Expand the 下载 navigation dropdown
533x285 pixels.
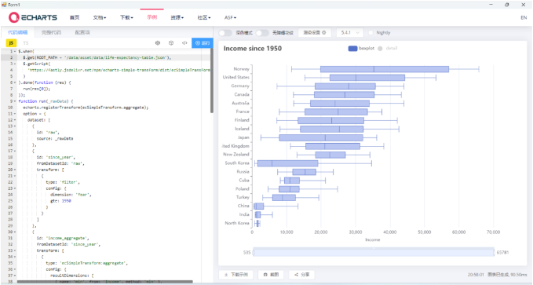(126, 17)
